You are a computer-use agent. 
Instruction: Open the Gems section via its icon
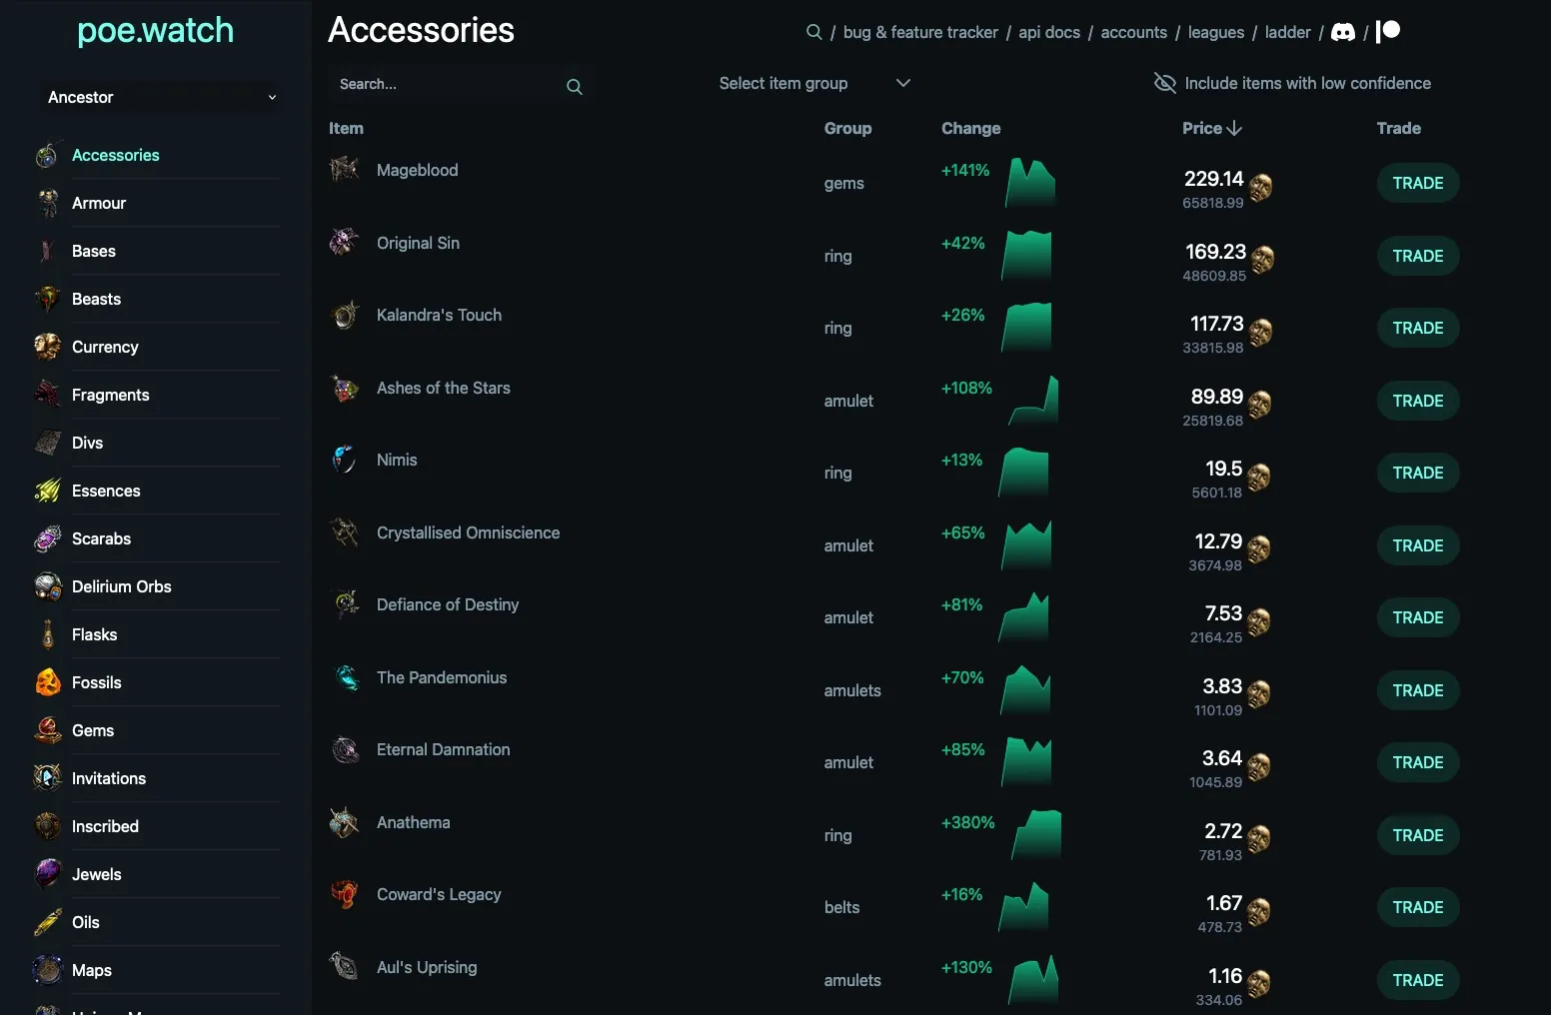point(47,730)
